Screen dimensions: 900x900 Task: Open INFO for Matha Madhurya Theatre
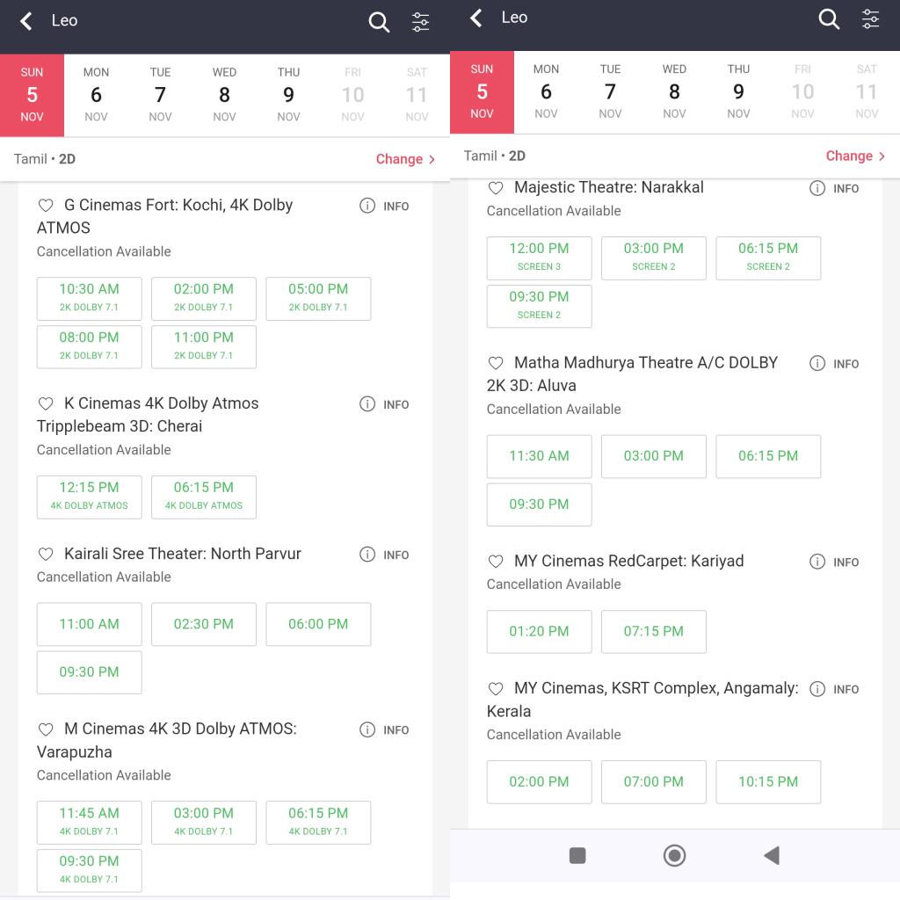pyautogui.click(x=835, y=363)
